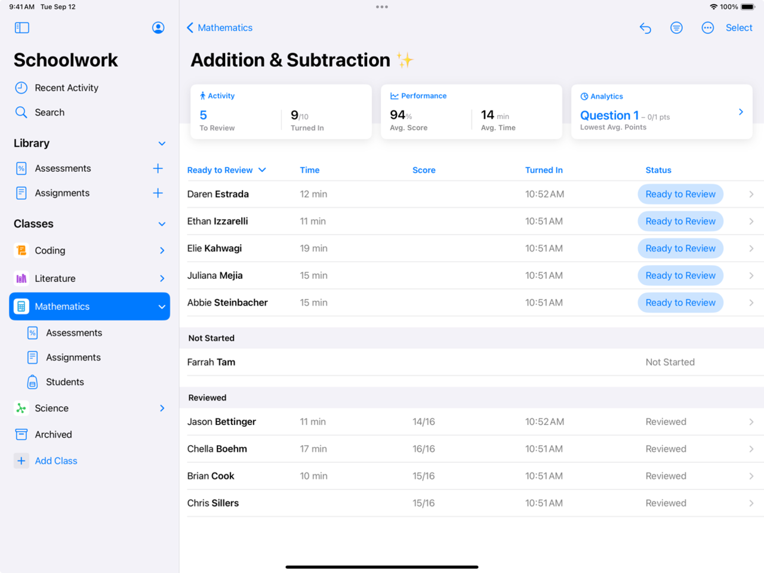Sort by Turned In column header

(x=544, y=170)
